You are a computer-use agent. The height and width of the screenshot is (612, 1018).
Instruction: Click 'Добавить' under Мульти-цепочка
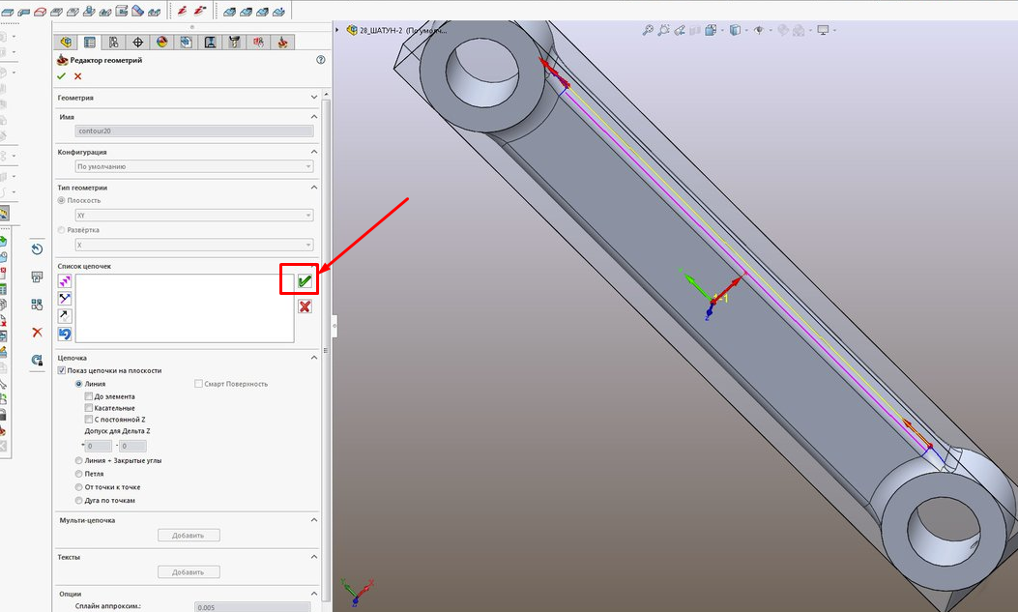189,536
